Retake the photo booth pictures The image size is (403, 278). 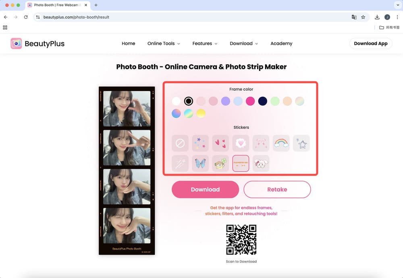[x=277, y=189]
